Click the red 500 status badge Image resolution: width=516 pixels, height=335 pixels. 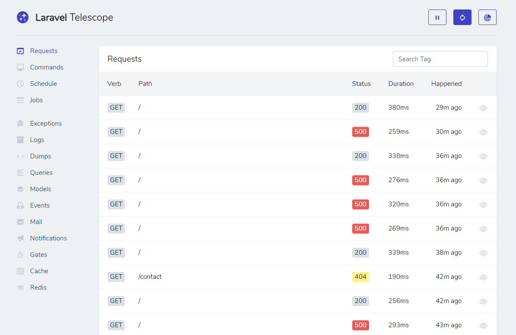[360, 132]
